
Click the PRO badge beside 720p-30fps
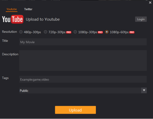[69, 32]
